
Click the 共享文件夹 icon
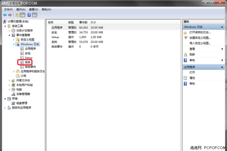(13, 80)
